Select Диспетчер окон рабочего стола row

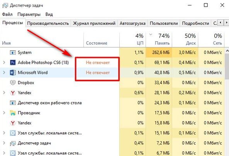click(112, 103)
